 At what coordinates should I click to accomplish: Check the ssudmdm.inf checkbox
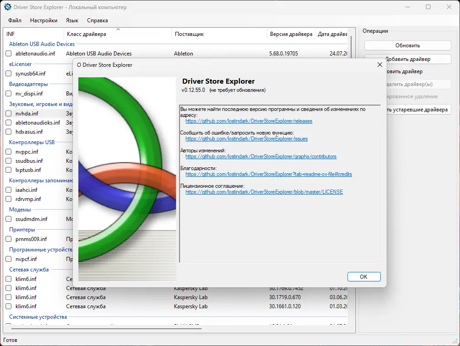(9, 219)
